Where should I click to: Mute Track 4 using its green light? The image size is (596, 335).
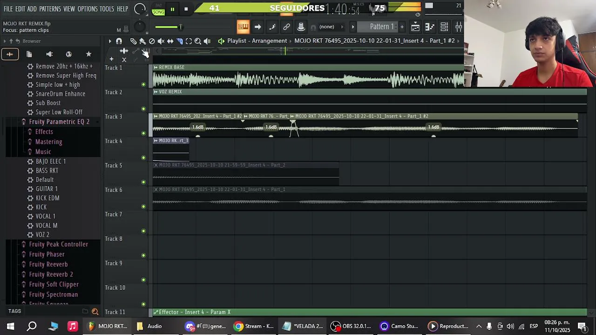tap(143, 158)
